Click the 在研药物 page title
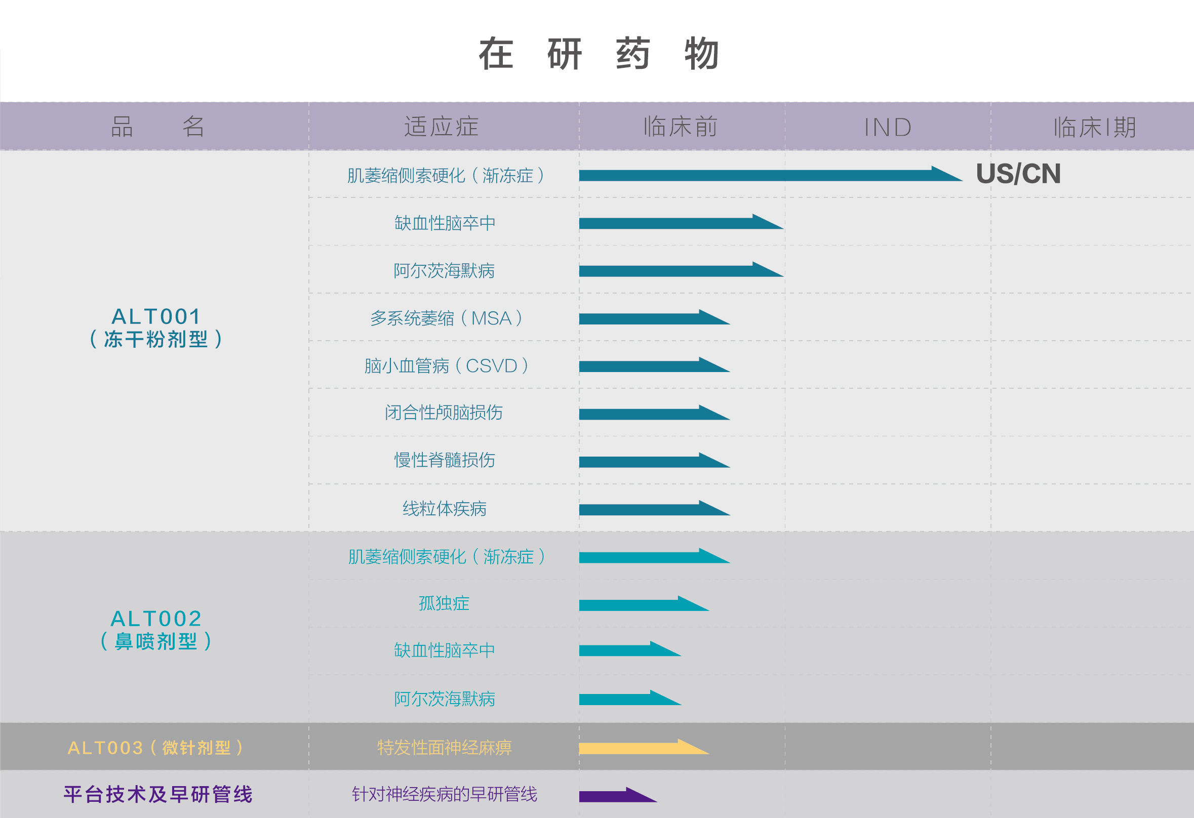The image size is (1194, 818). pyautogui.click(x=598, y=54)
